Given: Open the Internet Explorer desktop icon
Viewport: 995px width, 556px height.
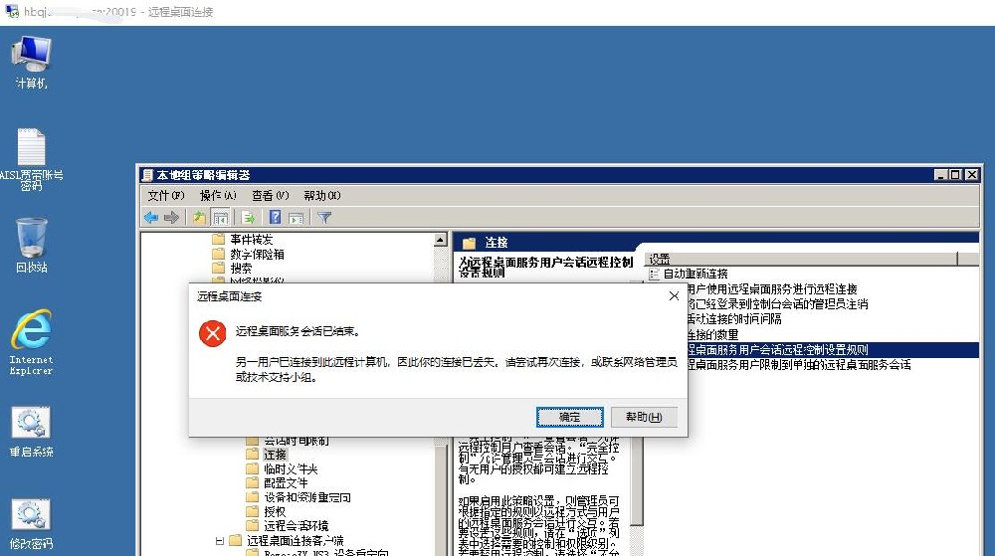Looking at the screenshot, I should click(31, 342).
